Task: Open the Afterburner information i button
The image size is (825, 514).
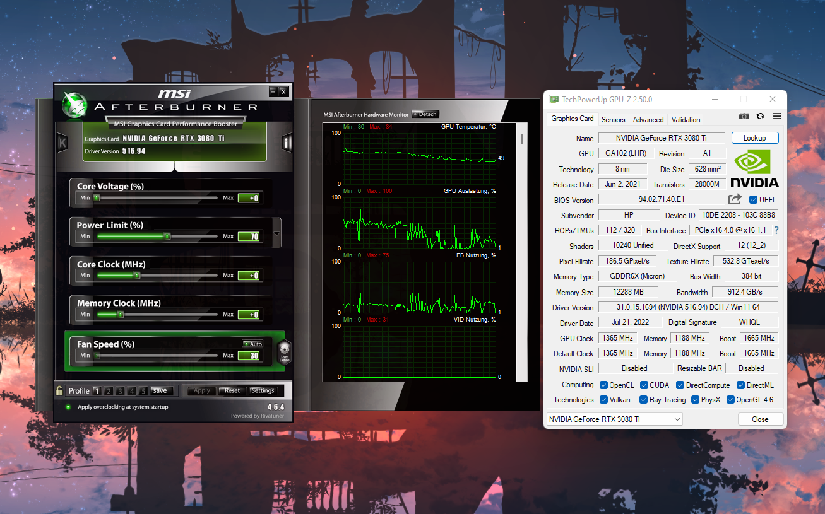Action: coord(287,143)
